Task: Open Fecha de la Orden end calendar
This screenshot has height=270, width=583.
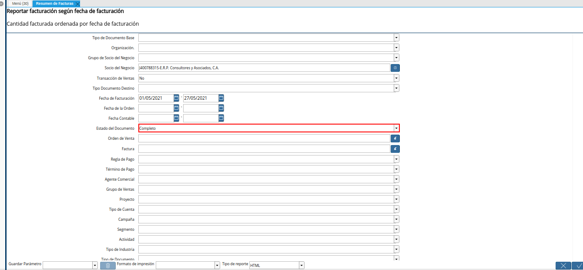Action: 221,108
